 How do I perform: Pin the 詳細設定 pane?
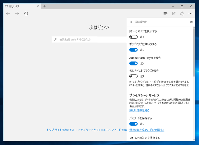(x=191, y=22)
